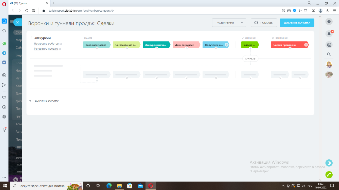
Task: Open Microsoft Store from taskbar
Action: (130, 186)
